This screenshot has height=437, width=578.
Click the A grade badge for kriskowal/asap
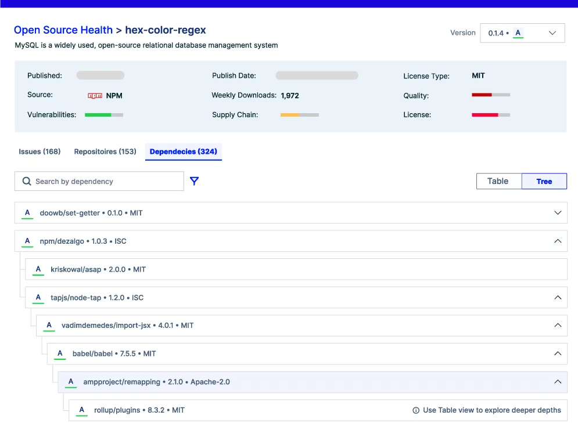point(38,269)
